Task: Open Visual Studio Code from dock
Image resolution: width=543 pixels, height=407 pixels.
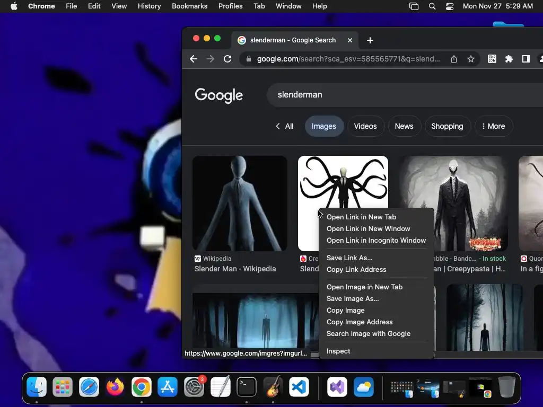Action: 299,386
